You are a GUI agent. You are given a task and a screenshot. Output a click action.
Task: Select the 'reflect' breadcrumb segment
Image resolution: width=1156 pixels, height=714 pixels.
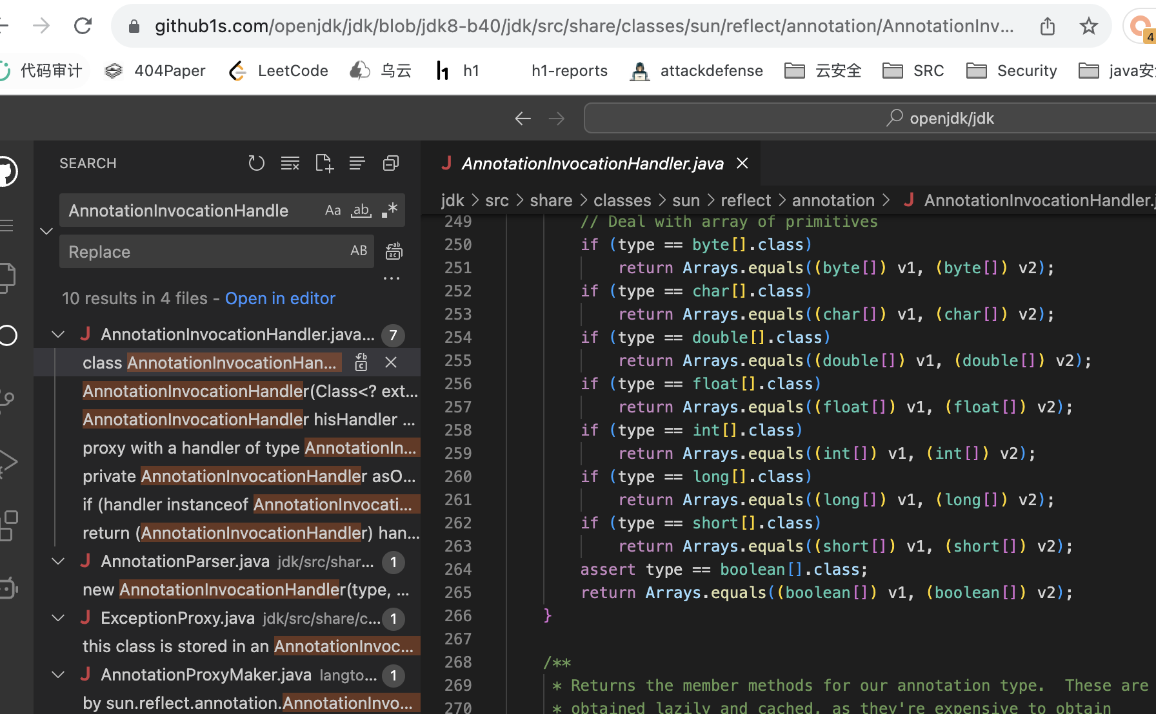click(746, 200)
